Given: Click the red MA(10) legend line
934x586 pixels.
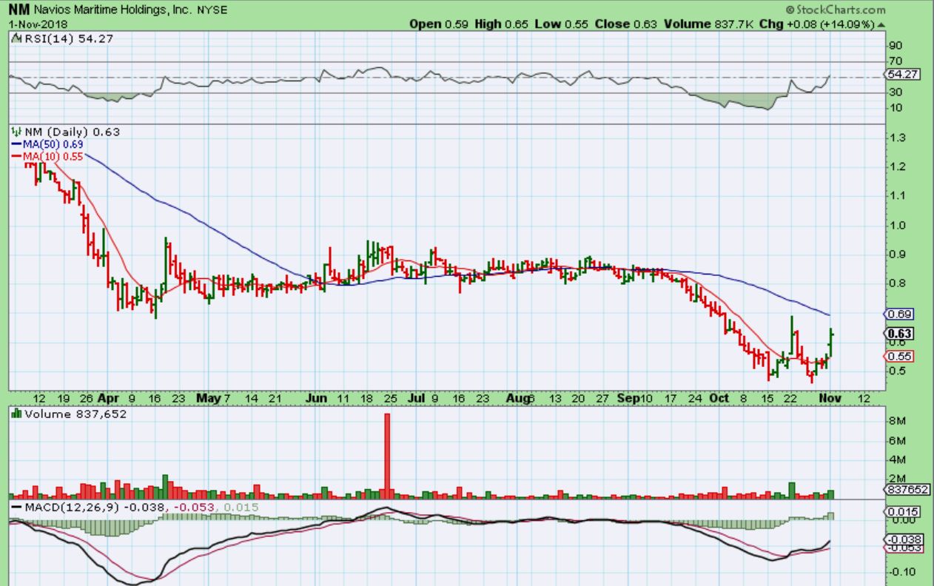Looking at the screenshot, I should pyautogui.click(x=16, y=156).
